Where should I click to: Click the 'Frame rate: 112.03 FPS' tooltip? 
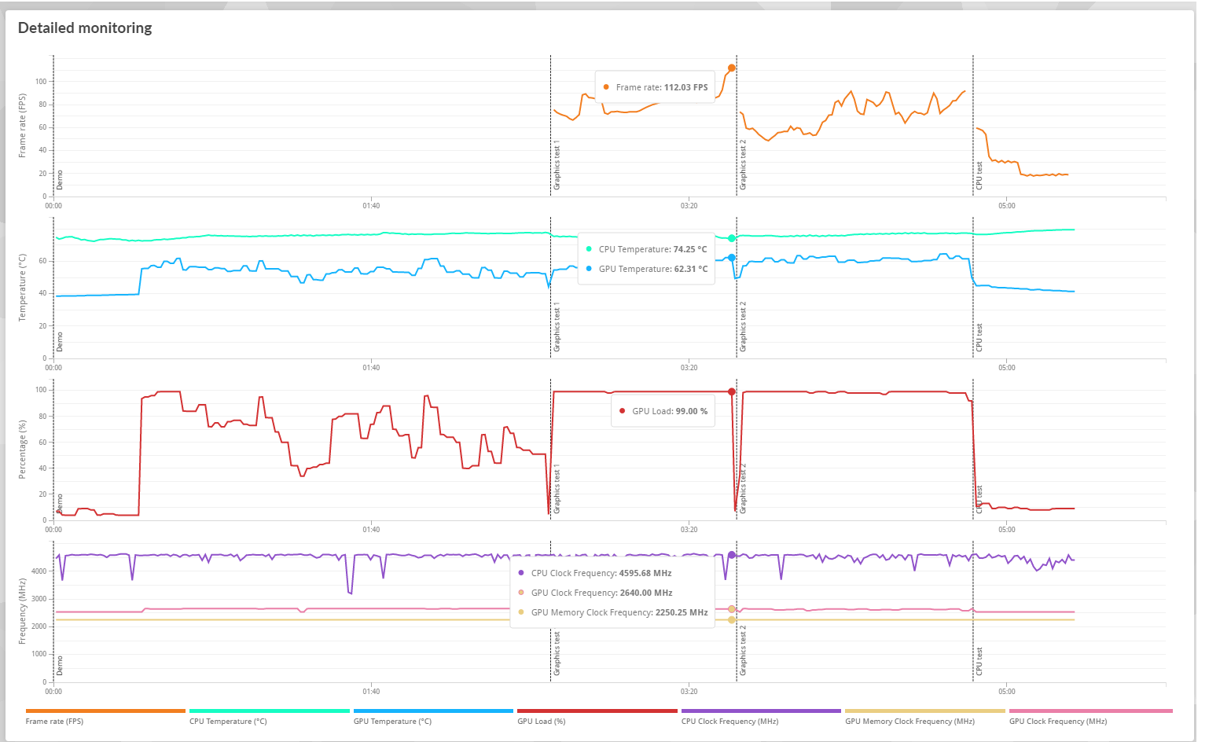click(655, 87)
